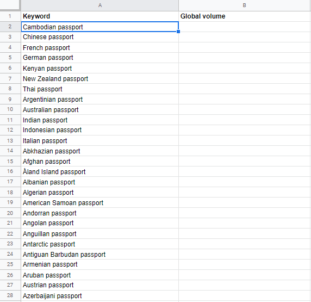The height and width of the screenshot is (302, 311).
Task: Select row 28 via its row number
Action: point(10,295)
